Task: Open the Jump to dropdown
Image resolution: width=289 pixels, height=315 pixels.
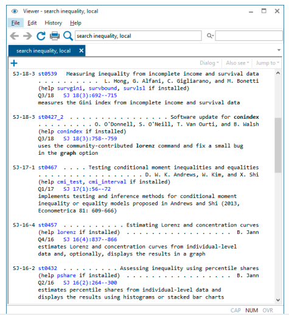Action: click(x=267, y=63)
